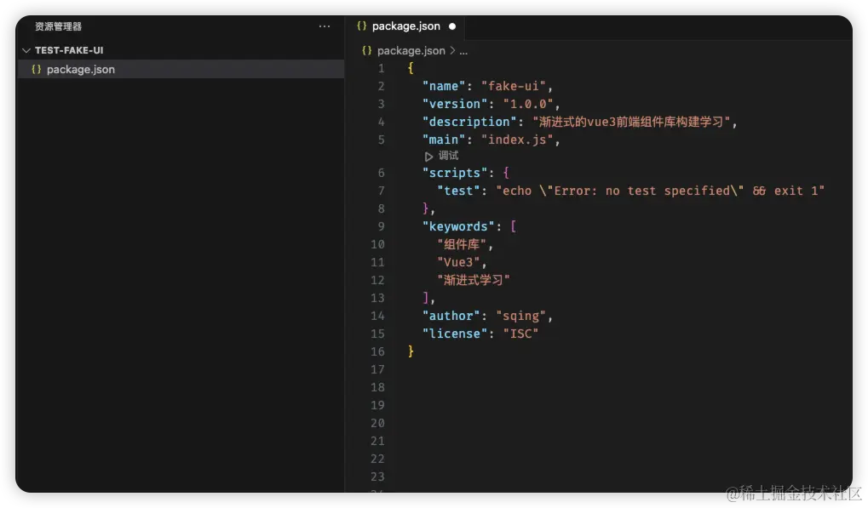Click the "test" key on line 7
This screenshot has width=868, height=508.
pos(458,191)
